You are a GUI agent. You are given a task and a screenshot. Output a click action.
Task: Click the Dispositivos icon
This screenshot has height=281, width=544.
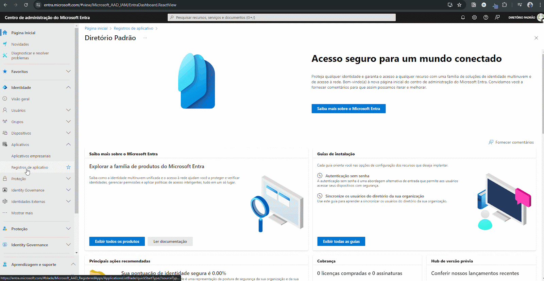tap(5, 133)
